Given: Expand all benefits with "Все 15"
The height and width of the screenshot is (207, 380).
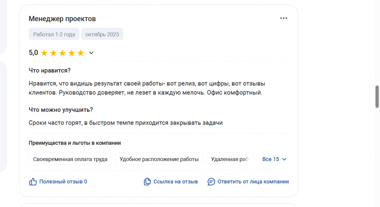Looking at the screenshot, I should click(274, 159).
